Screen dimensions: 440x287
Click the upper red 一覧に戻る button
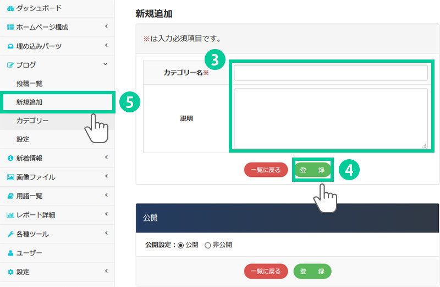point(266,170)
